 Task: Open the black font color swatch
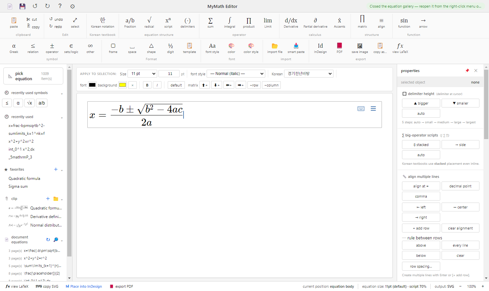92,85
